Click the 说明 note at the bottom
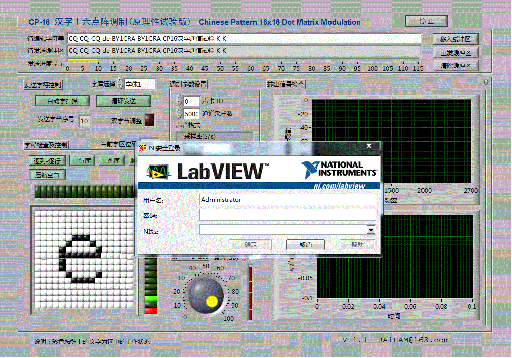This screenshot has width=512, height=358. tap(92, 342)
